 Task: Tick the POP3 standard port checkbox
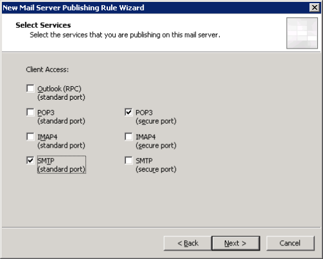(30, 112)
